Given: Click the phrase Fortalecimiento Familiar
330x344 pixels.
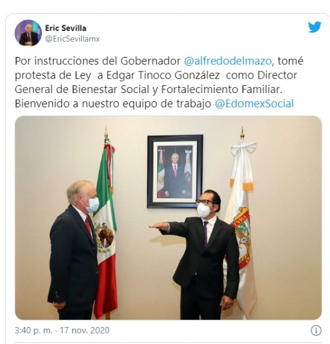Looking at the screenshot, I should 222,90.
